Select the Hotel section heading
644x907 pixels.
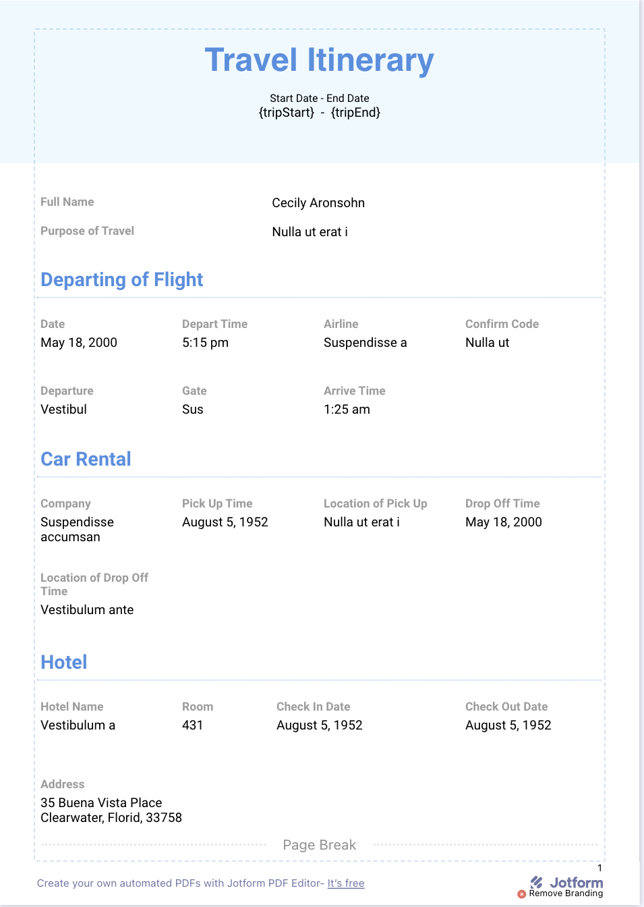pos(64,662)
